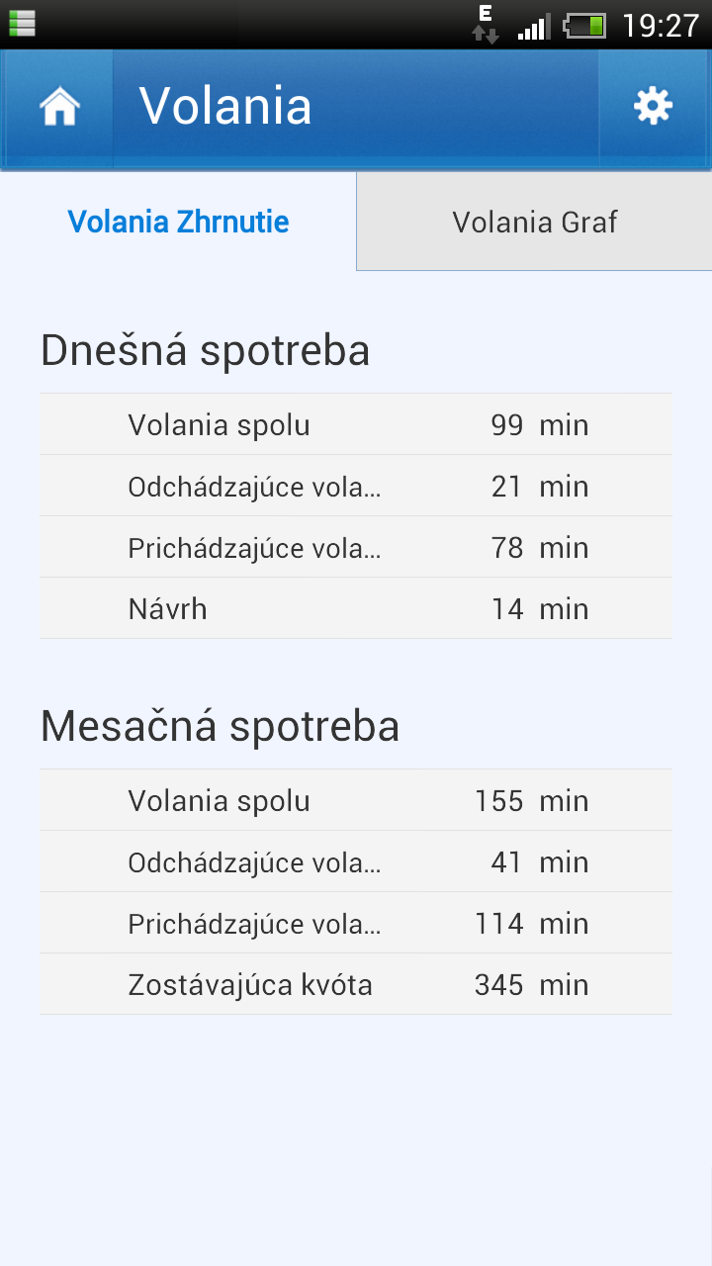Select the Volania Zhrnutie tab
Image resolution: width=712 pixels, height=1266 pixels.
pos(178,222)
